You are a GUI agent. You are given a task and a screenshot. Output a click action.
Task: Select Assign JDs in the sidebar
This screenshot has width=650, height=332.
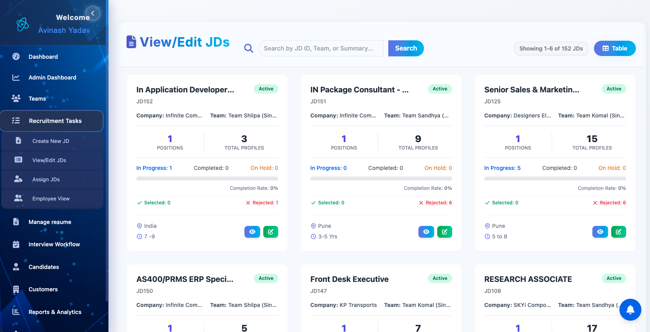(x=46, y=179)
